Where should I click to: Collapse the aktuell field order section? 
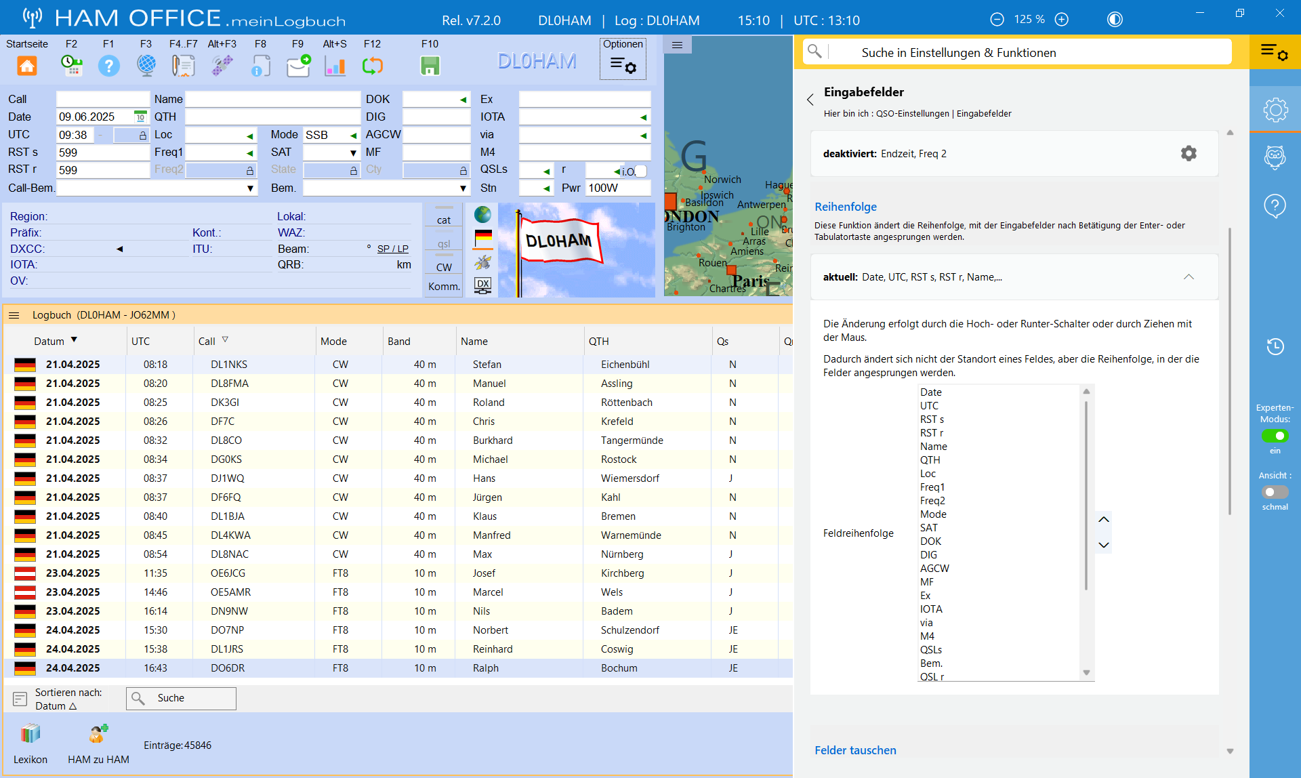pos(1189,277)
